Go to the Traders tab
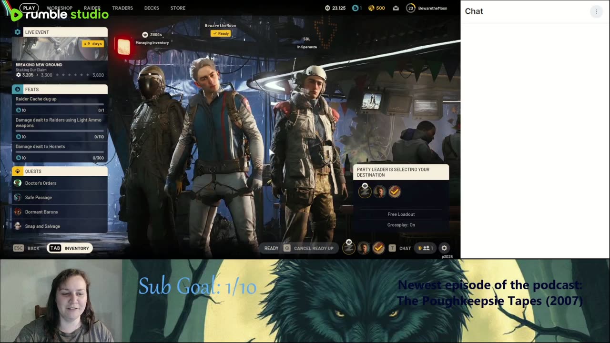 (122, 8)
